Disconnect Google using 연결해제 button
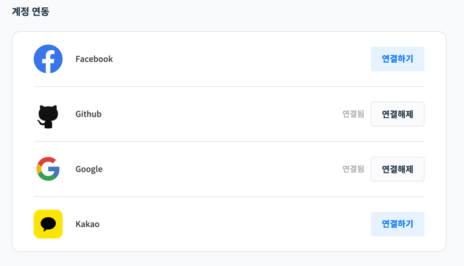The image size is (464, 266). coord(398,169)
